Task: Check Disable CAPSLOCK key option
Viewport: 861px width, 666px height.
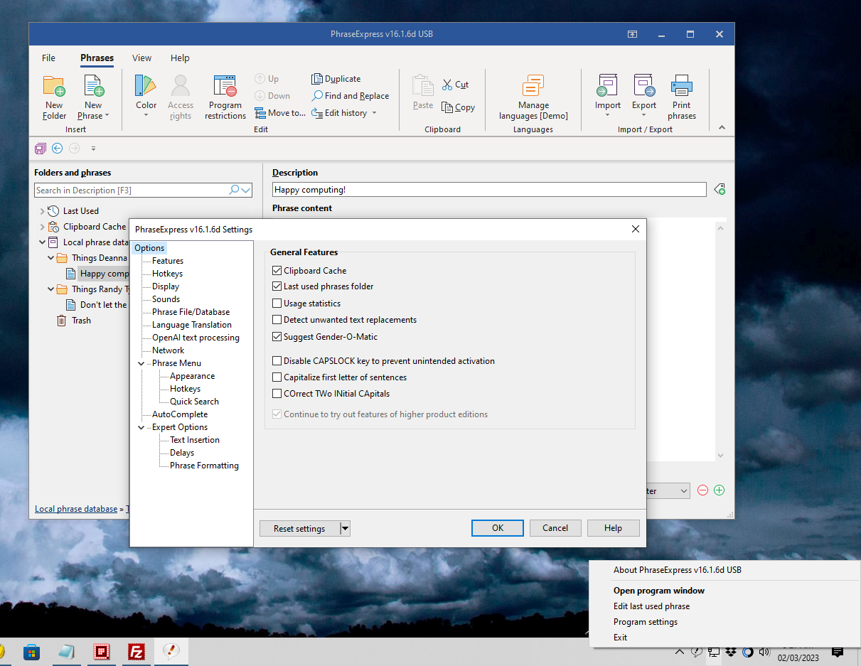Action: tap(277, 361)
